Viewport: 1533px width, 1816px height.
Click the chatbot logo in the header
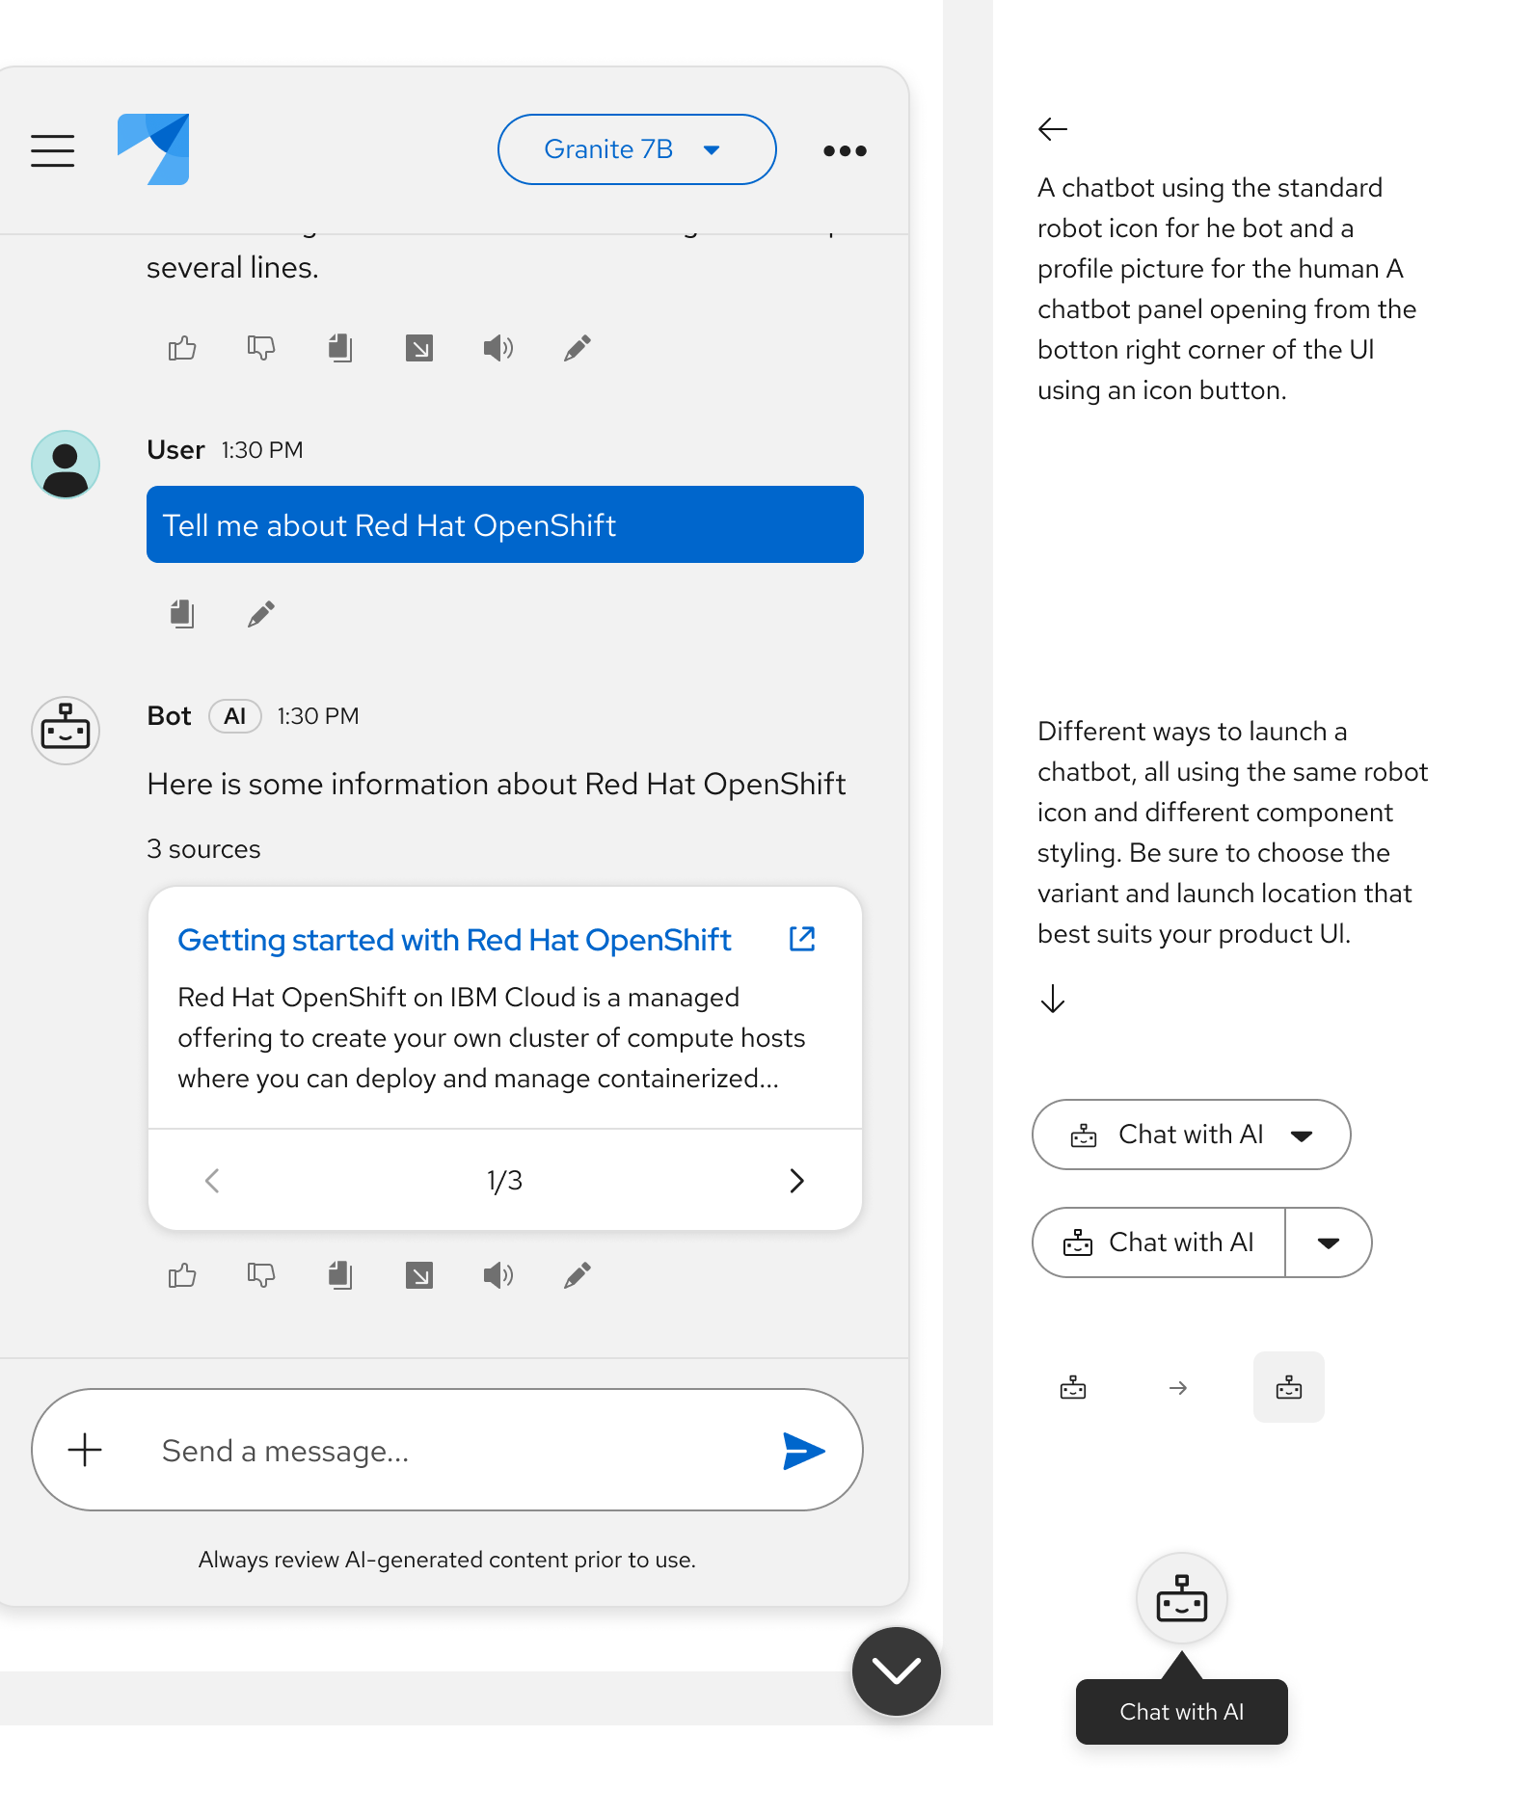tap(153, 149)
